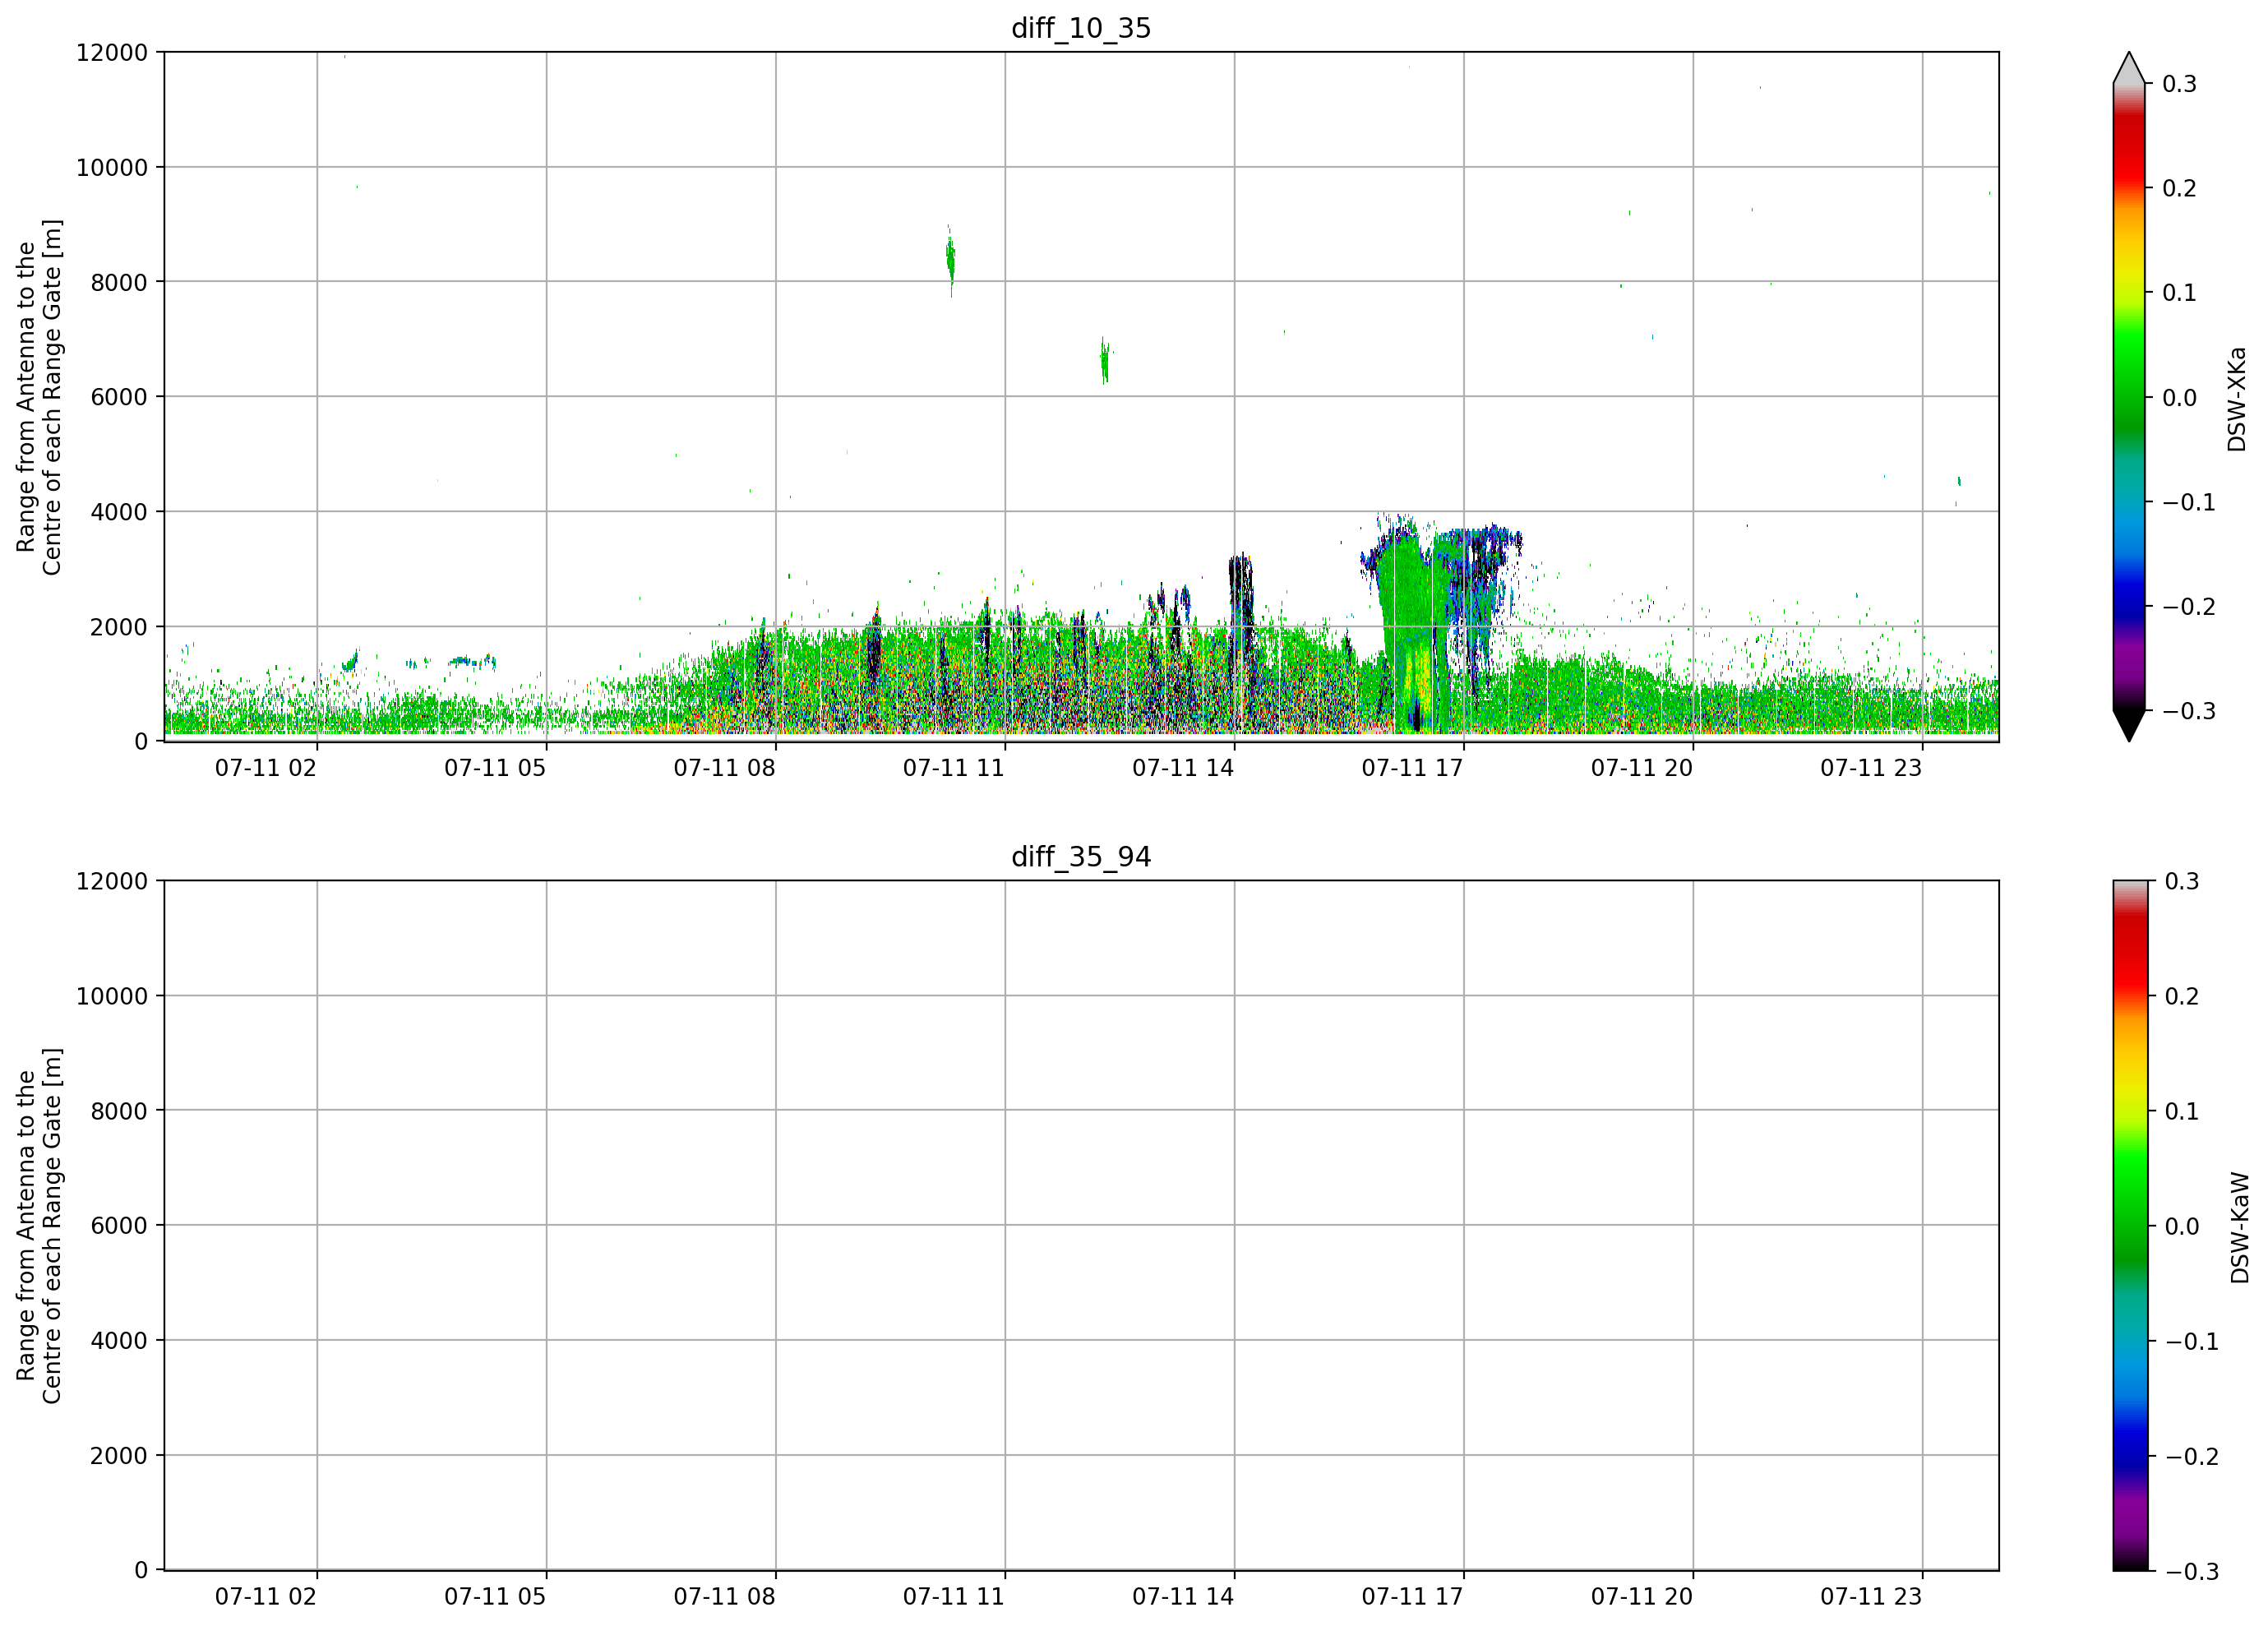Click the "8000" y-tick of diff_10_35

(119, 282)
